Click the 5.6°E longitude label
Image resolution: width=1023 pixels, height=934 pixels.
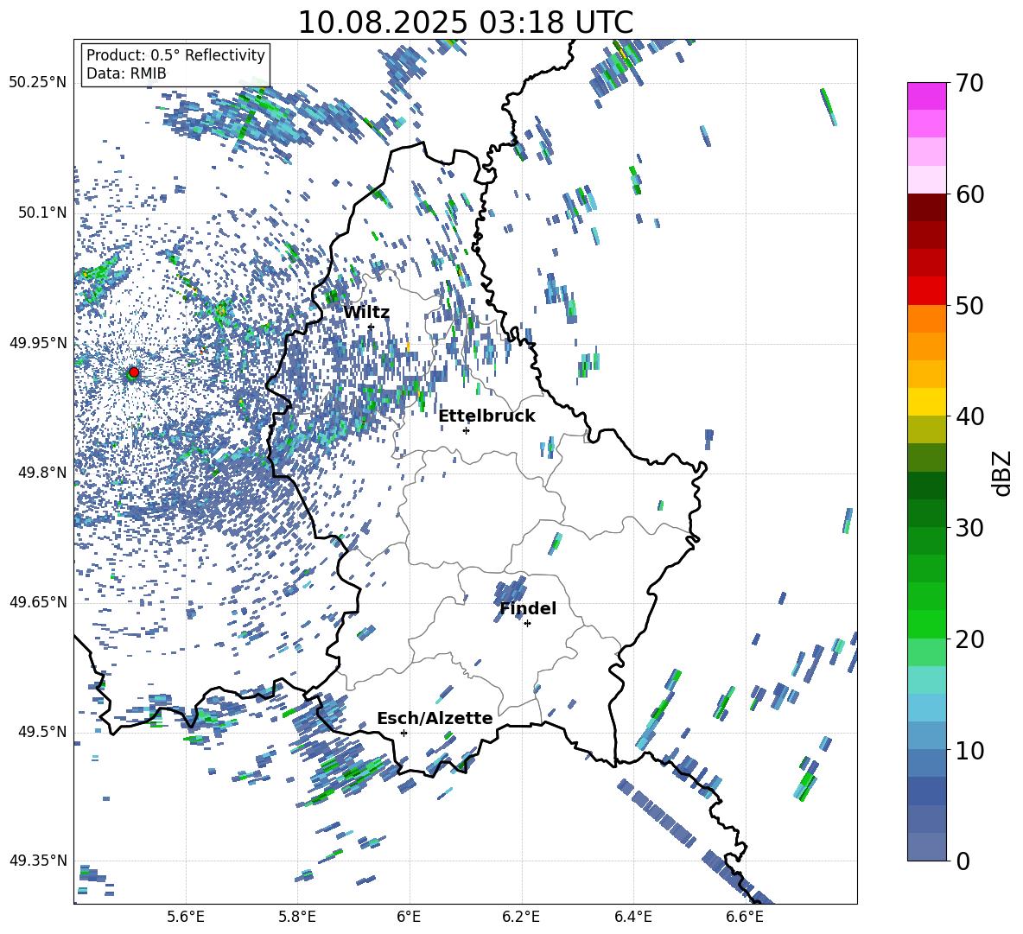pos(186,917)
